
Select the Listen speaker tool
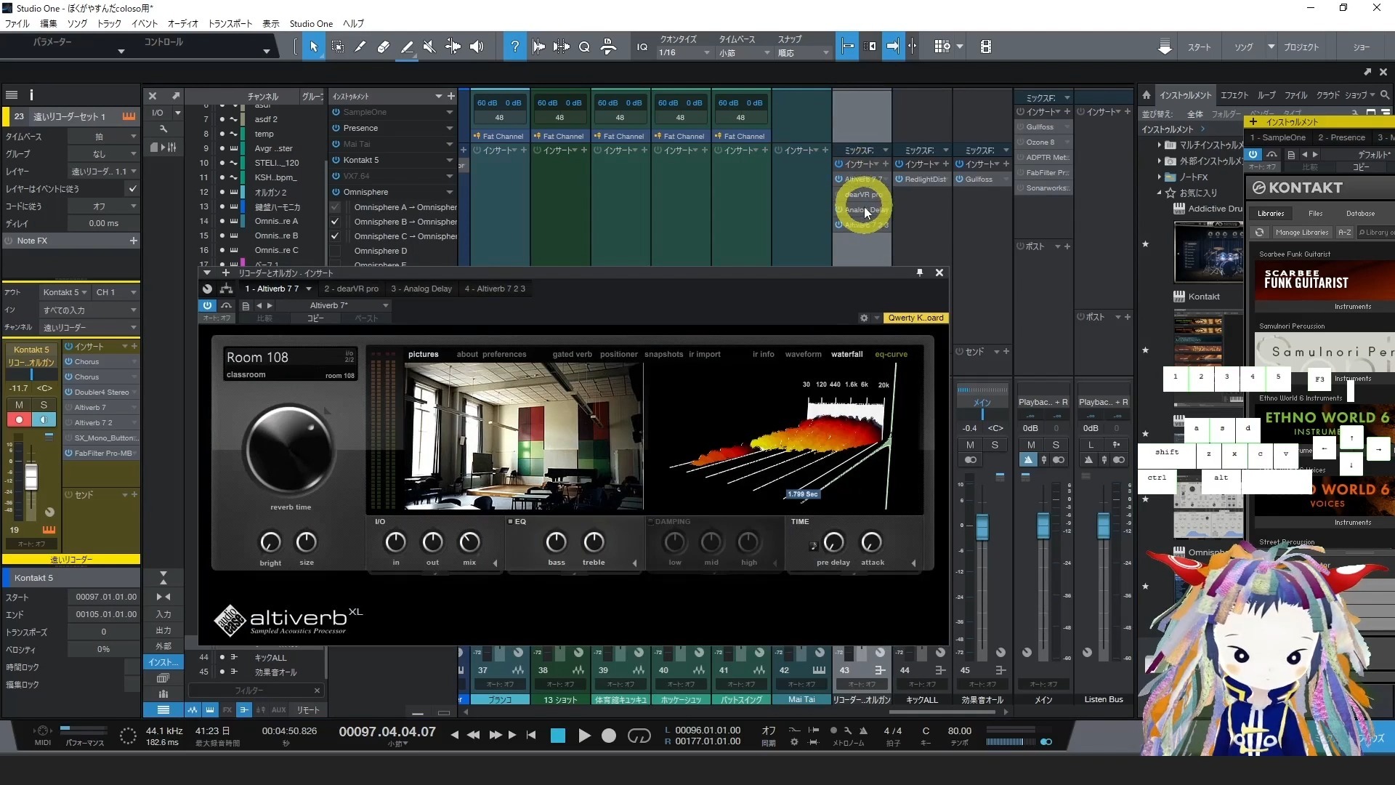[477, 47]
